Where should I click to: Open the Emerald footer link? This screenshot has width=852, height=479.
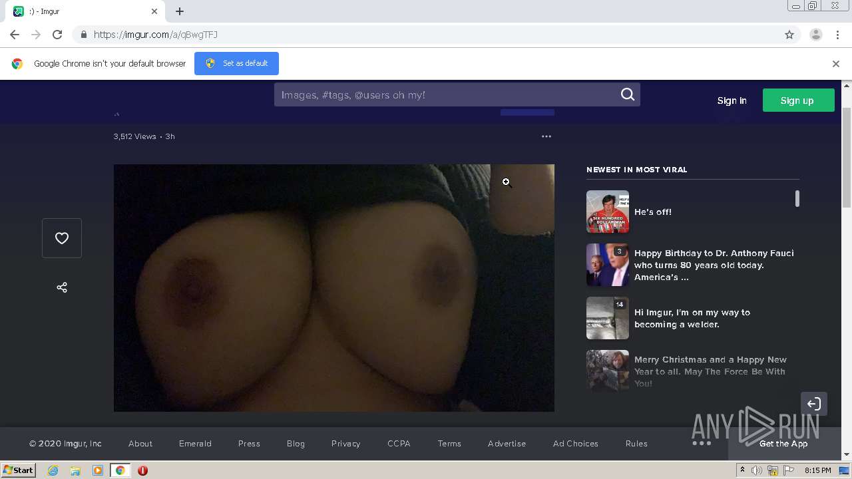click(x=195, y=444)
